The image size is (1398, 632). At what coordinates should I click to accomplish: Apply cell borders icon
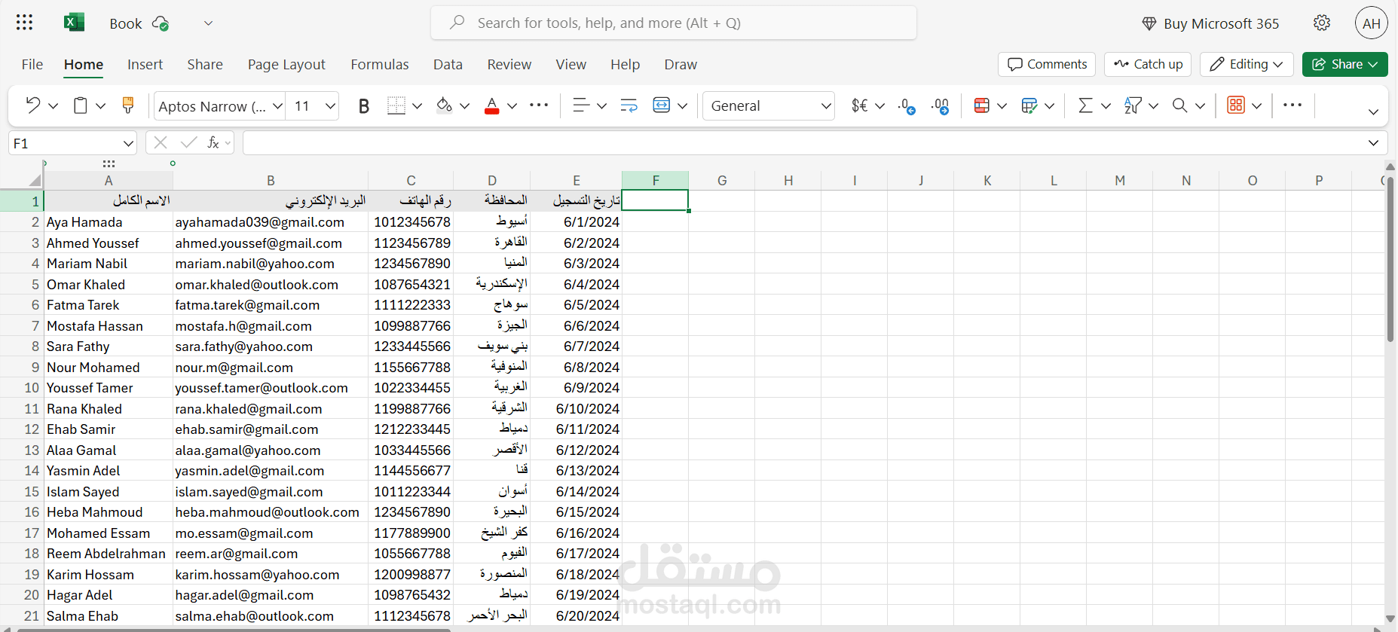coord(396,105)
